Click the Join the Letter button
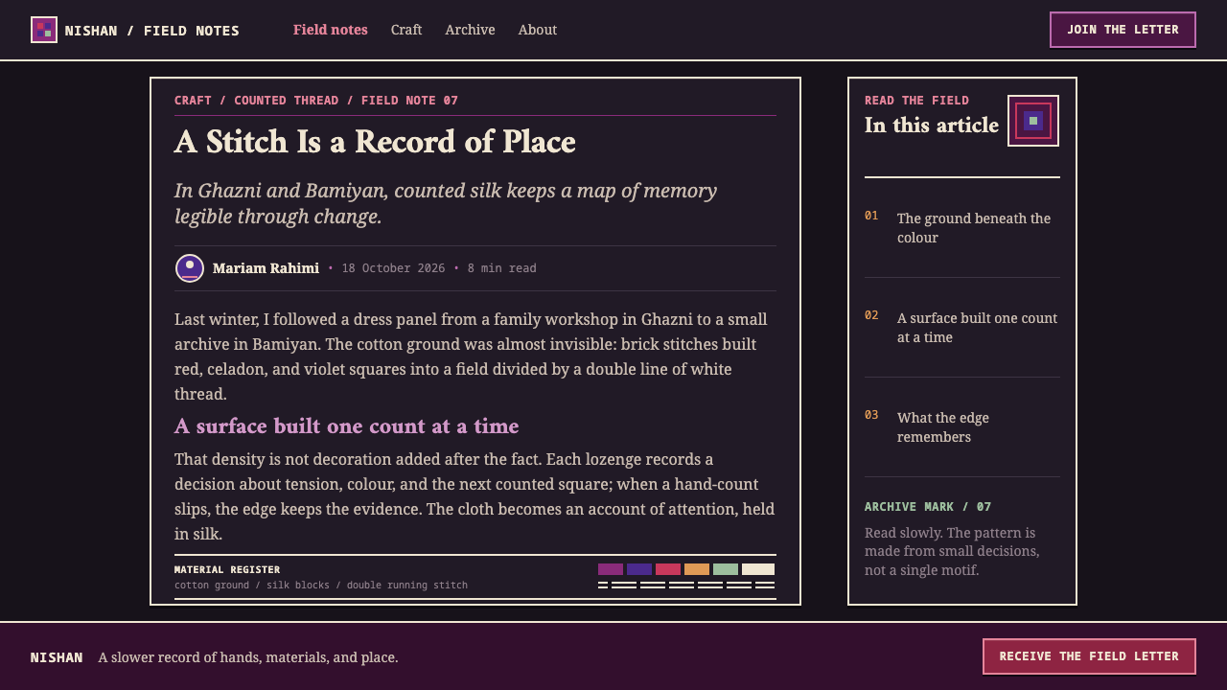The image size is (1227, 690). pos(1123,30)
